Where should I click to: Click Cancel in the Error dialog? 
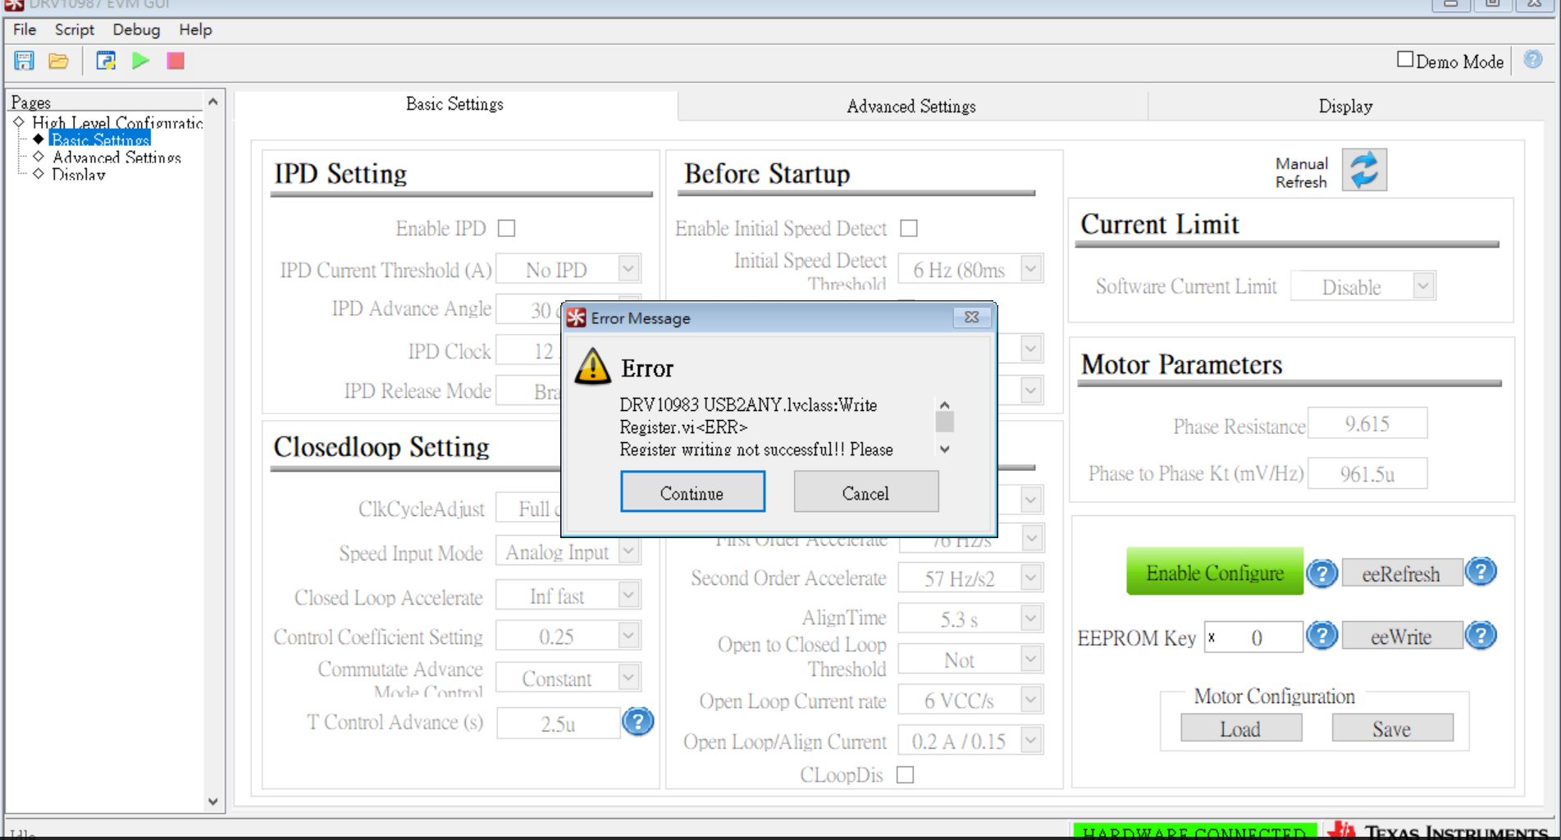click(x=865, y=492)
